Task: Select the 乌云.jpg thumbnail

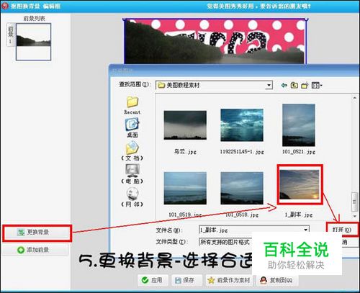Action: coord(185,125)
